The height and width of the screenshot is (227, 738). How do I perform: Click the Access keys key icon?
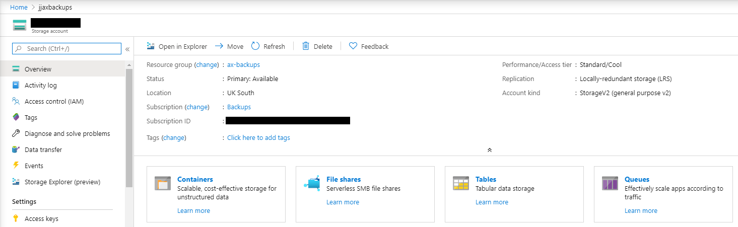pyautogui.click(x=16, y=218)
